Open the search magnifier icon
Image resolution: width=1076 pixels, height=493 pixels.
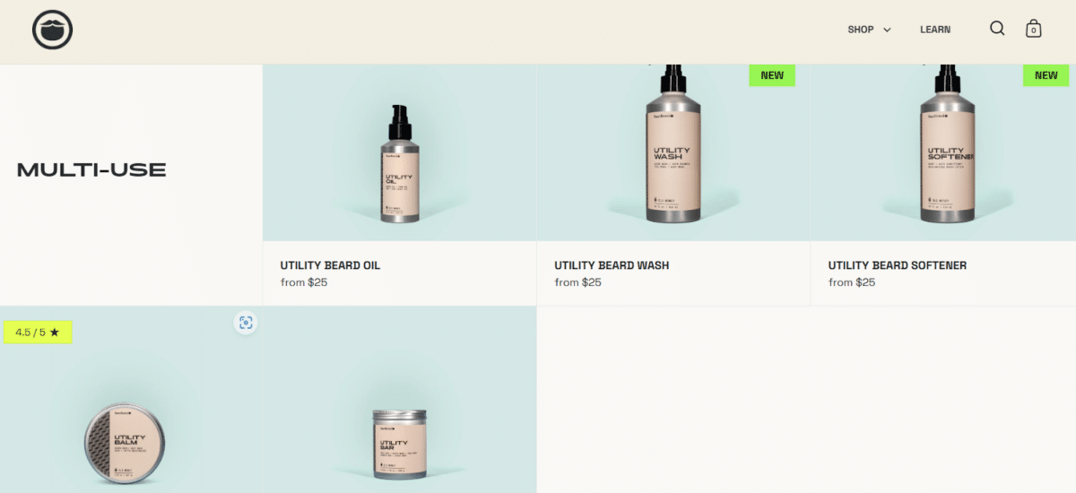997,29
